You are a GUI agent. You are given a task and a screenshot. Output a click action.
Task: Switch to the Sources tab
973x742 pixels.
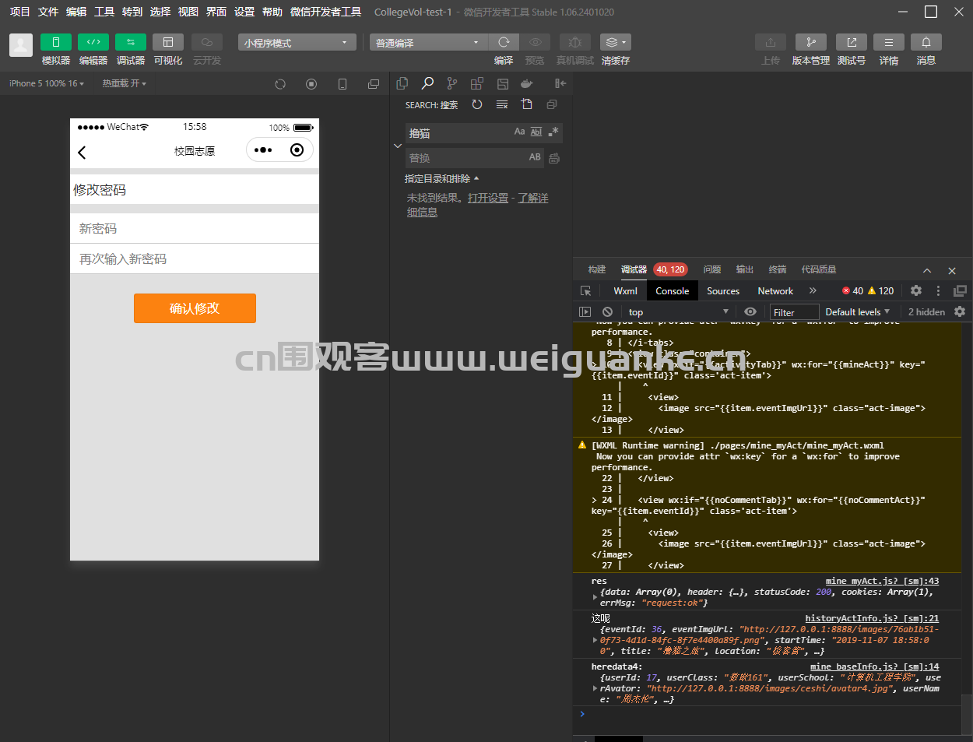723,290
